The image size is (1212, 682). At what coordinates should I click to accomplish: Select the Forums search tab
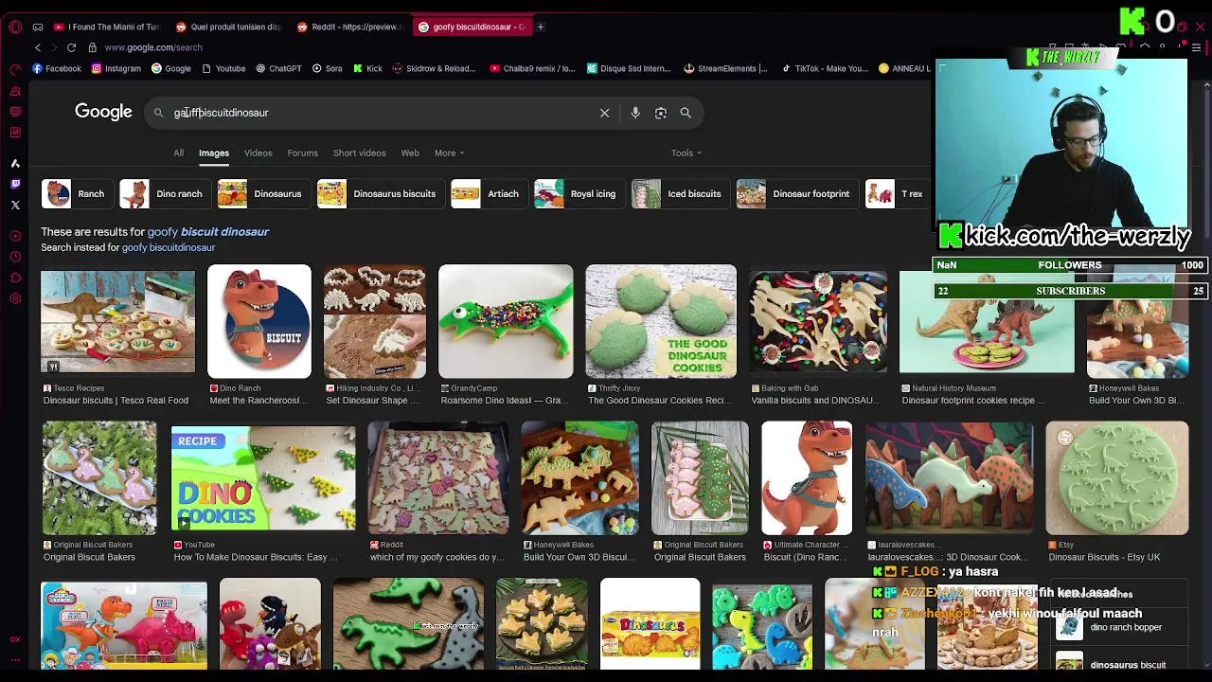[303, 153]
